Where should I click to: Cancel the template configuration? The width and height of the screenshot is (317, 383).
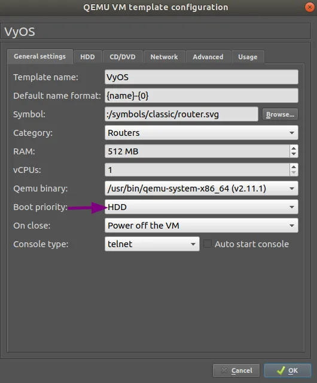click(x=236, y=370)
